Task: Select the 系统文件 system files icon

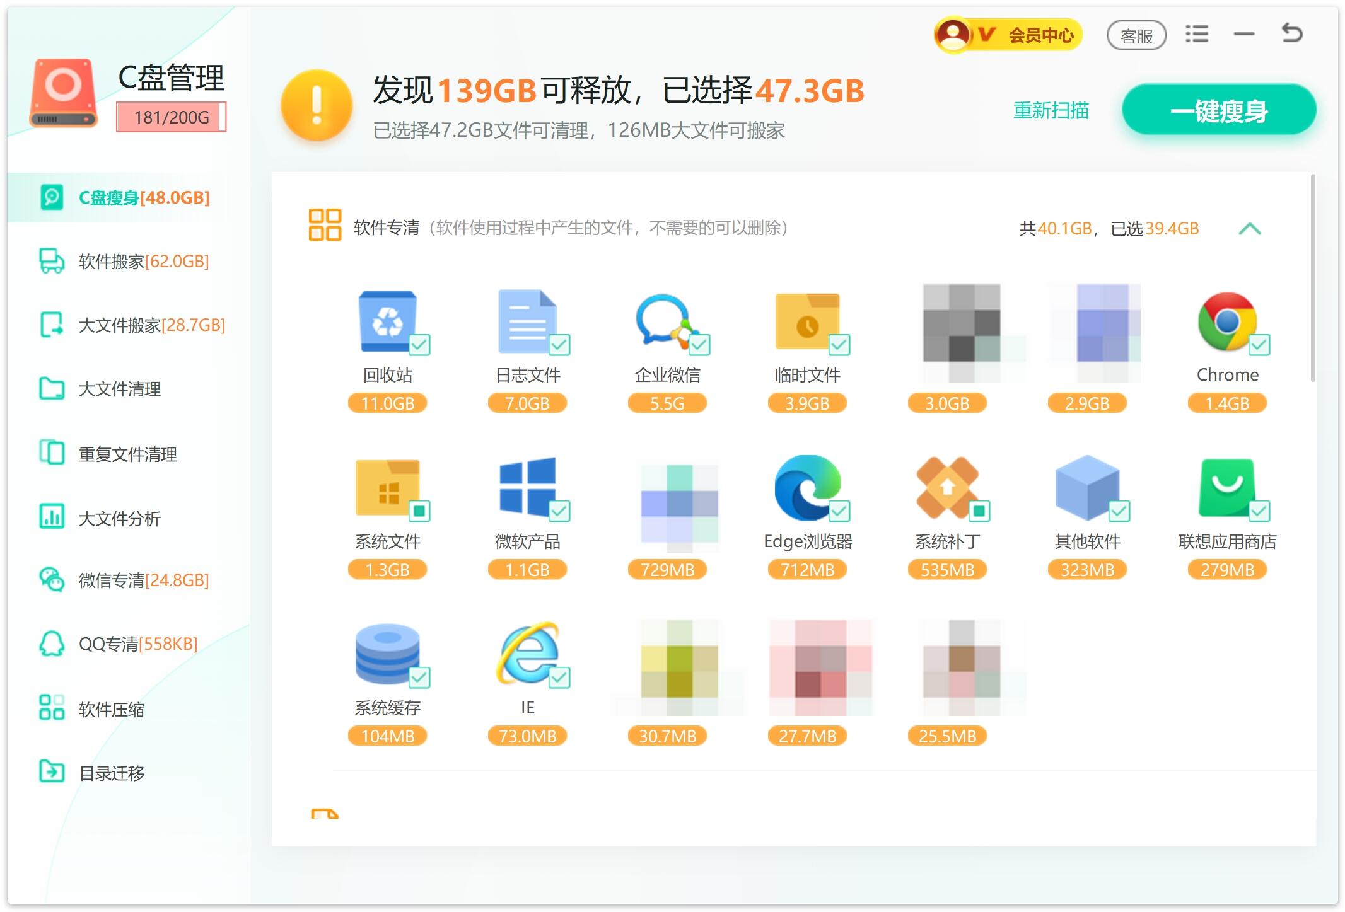Action: [388, 487]
